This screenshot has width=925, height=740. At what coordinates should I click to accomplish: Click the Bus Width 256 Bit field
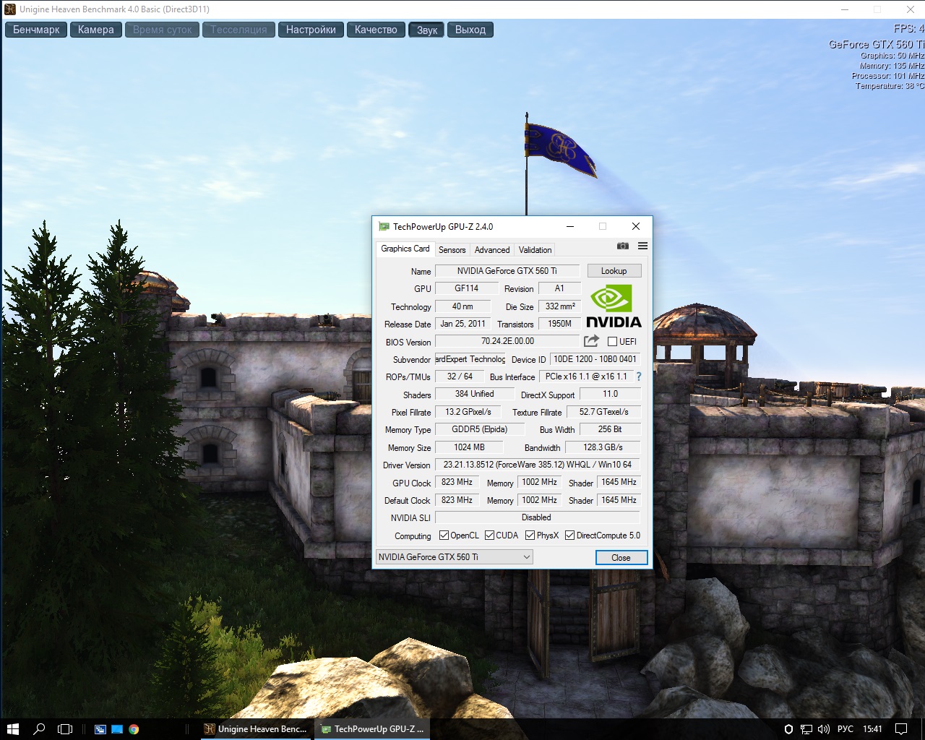point(609,429)
